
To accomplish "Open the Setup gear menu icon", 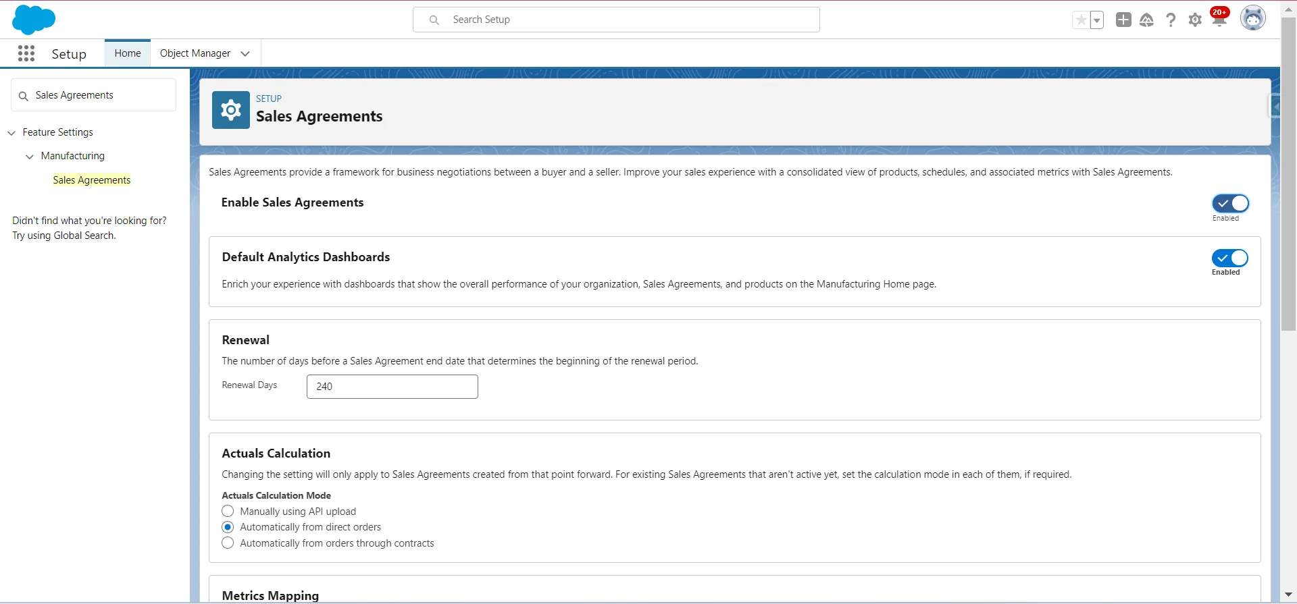I will [x=1195, y=20].
